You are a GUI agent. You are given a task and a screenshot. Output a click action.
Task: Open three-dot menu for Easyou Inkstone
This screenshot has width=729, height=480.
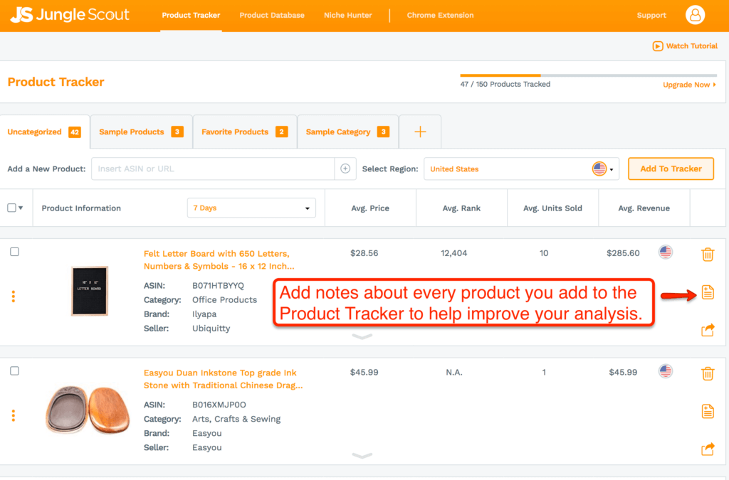[x=14, y=415]
